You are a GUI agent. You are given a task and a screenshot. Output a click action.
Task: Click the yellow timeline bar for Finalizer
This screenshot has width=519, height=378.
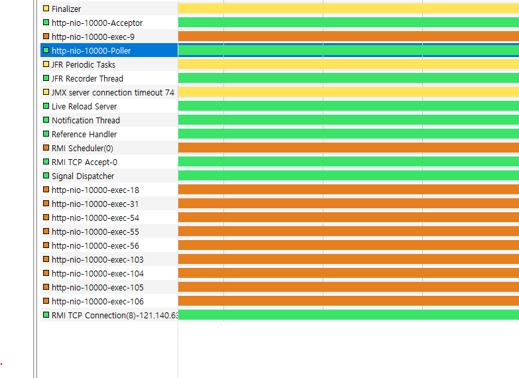(x=349, y=8)
